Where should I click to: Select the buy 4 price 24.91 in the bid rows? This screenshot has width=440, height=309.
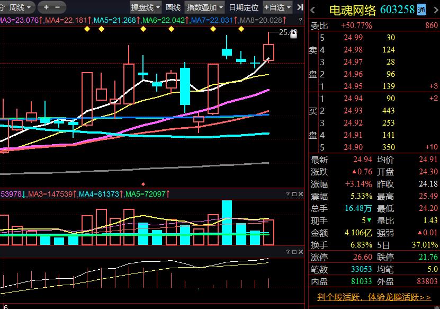pos(353,135)
